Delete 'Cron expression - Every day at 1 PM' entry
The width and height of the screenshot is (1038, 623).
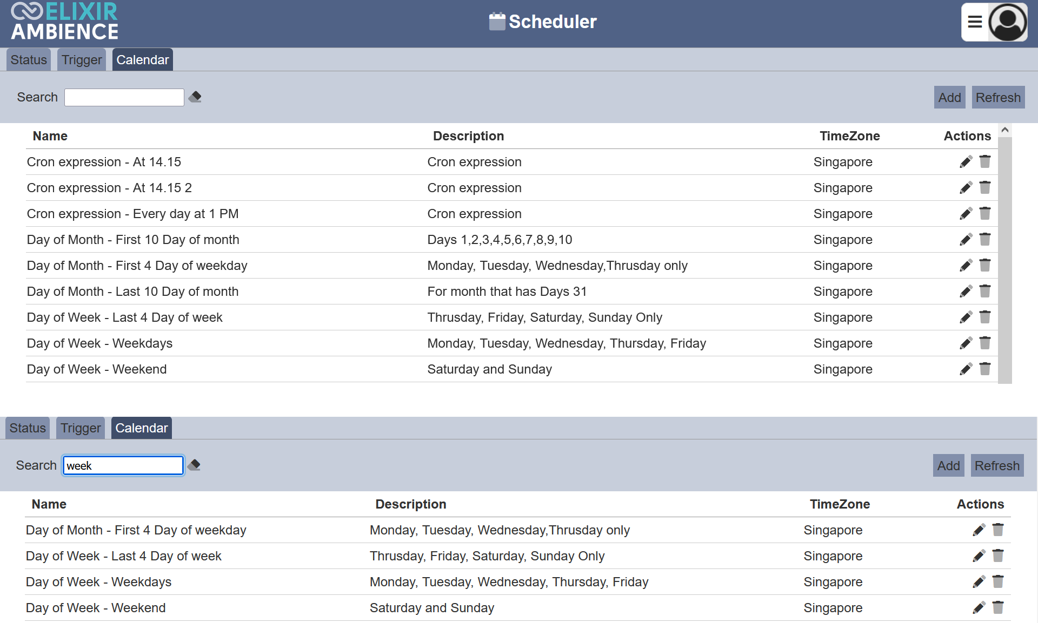point(985,213)
